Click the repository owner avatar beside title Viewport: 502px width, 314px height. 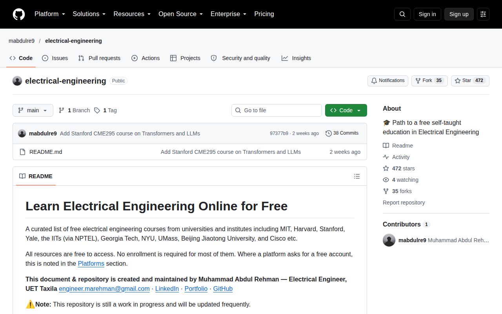click(17, 81)
